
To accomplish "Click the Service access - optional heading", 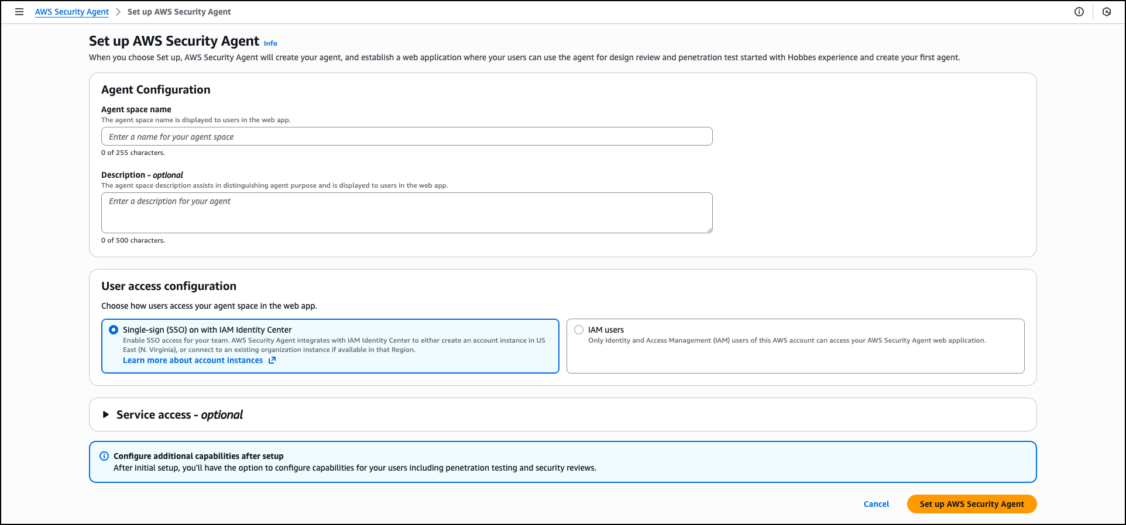I will [x=179, y=415].
